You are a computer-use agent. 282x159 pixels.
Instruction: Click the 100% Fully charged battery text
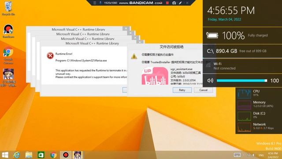245,35
